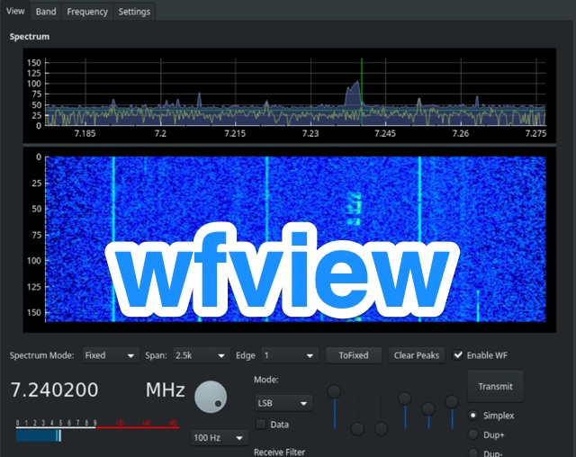
Task: Open the Settings tab
Action: pos(134,12)
